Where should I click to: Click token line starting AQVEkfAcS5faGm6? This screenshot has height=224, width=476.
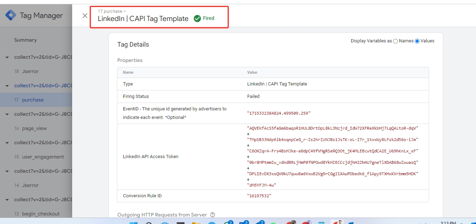pos(332,128)
